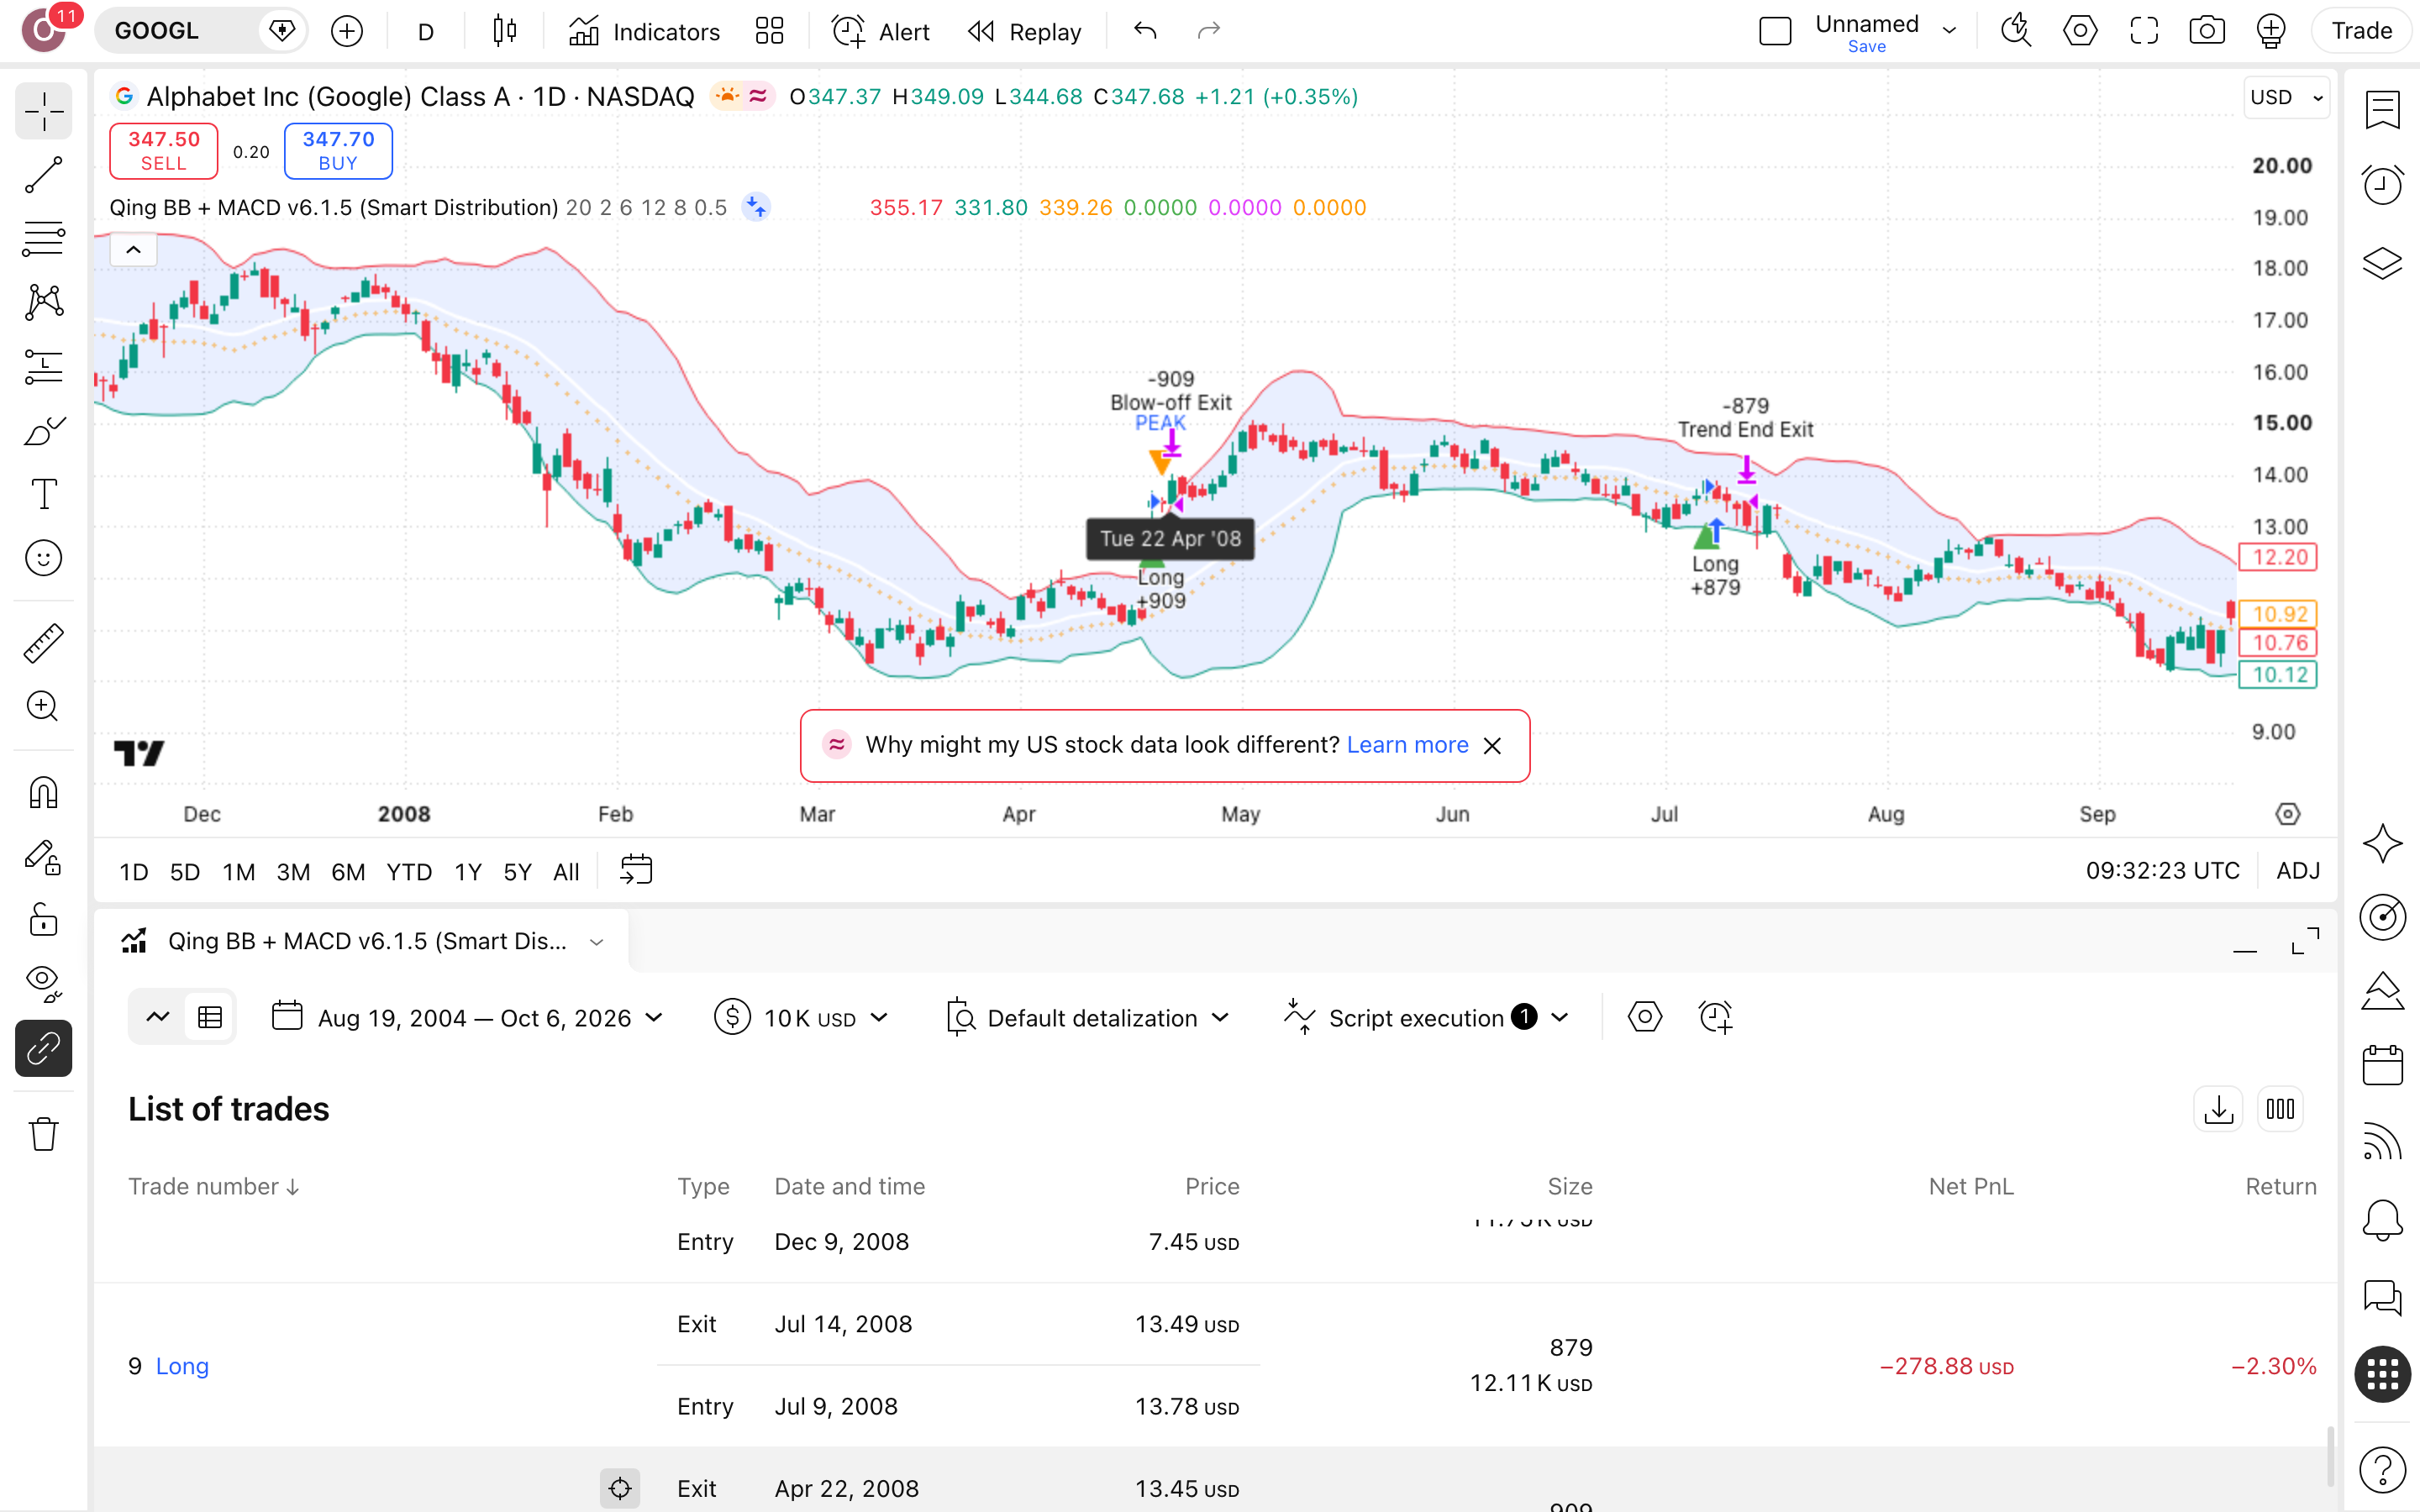Toggle hide all drawings eye icon
Viewport: 2420px width, 1512px height.
[x=44, y=984]
